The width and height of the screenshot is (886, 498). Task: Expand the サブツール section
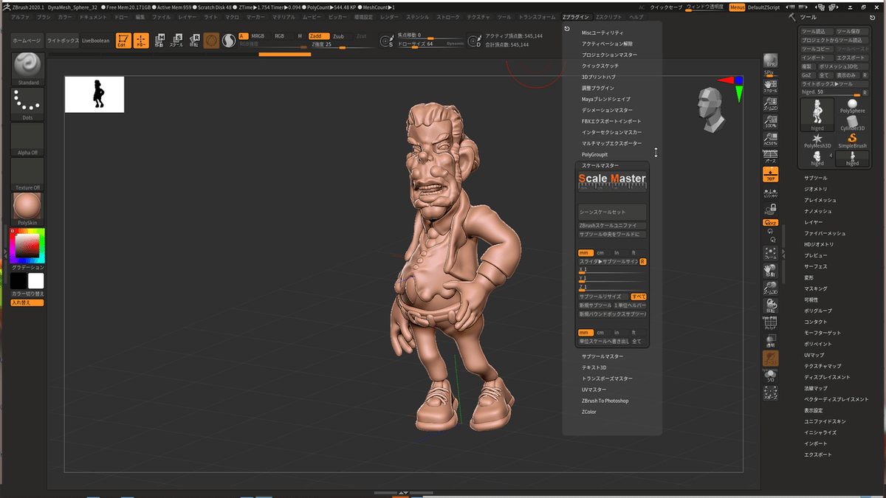816,178
